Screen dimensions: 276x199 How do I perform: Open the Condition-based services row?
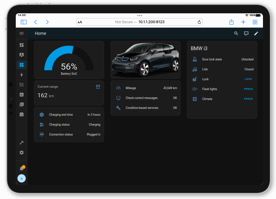tap(146, 108)
